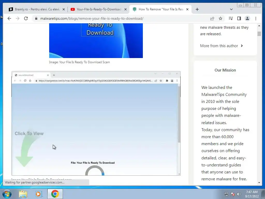Open the taskbar clock showing 7:47 AM
Image resolution: width=265 pixels, height=199 pixels.
(252, 194)
